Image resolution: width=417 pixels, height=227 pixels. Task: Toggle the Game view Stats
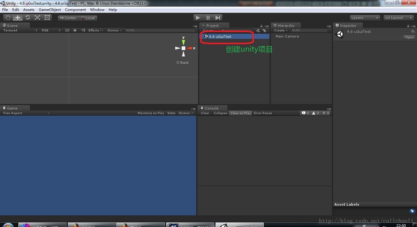(x=171, y=113)
